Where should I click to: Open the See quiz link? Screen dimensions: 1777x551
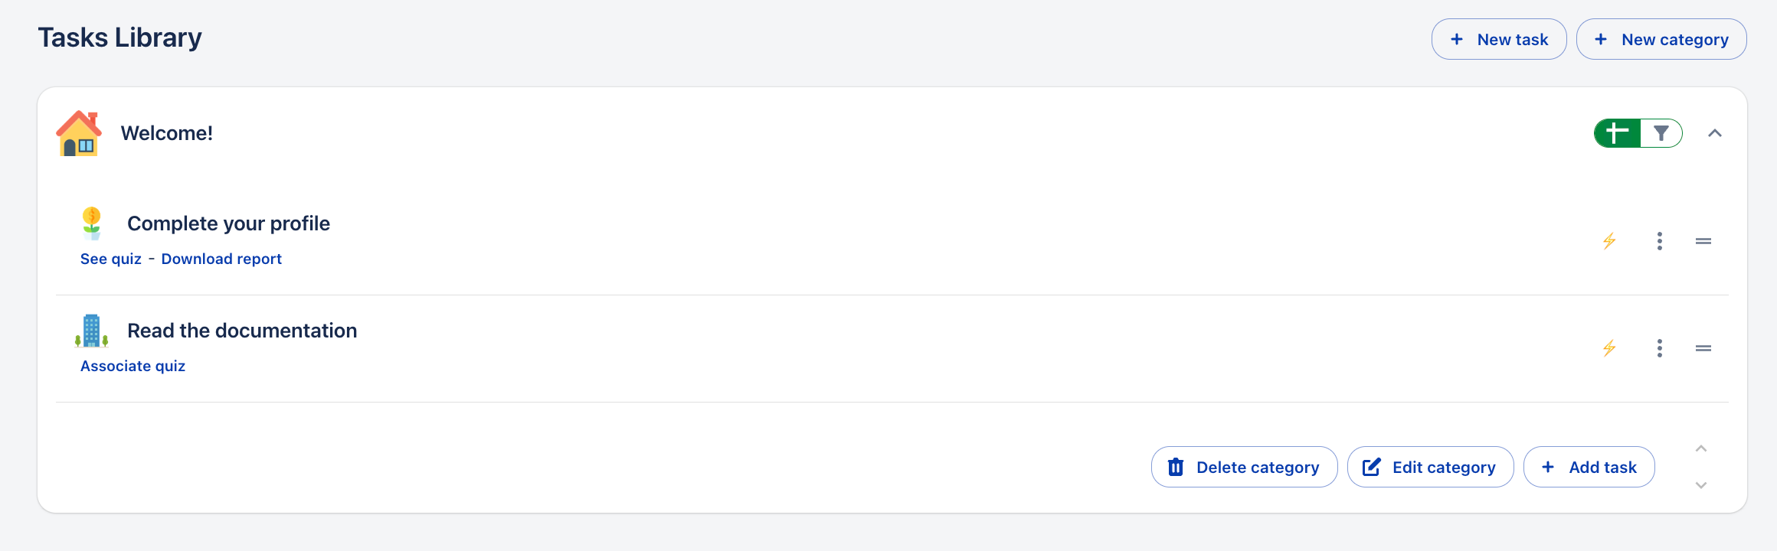coord(111,259)
